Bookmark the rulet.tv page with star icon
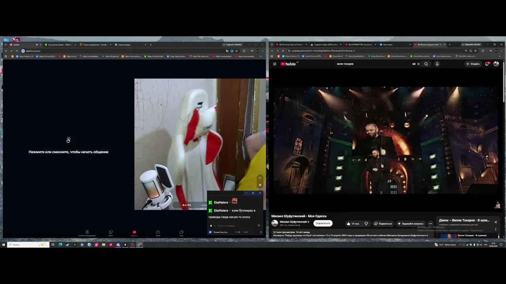The width and height of the screenshot is (506, 284). coord(236,51)
